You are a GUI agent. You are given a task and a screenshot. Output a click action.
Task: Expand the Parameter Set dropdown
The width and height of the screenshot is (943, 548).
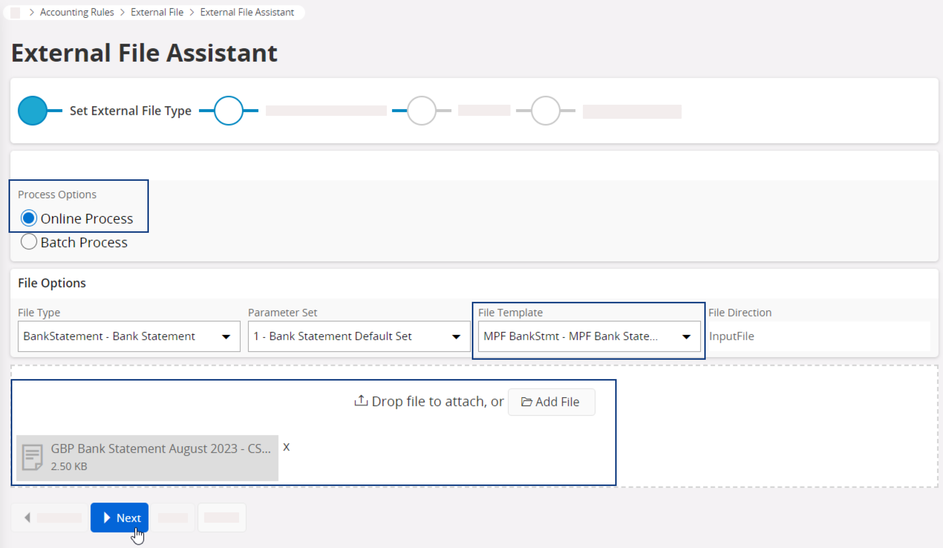point(359,336)
